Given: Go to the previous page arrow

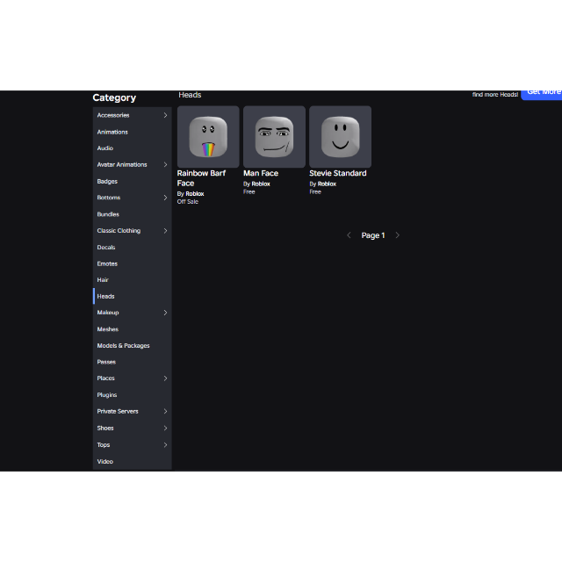Looking at the screenshot, I should [349, 235].
